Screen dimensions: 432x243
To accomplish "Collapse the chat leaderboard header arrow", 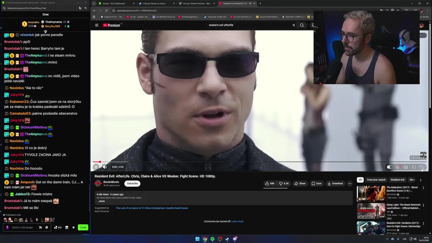I will point(45,31).
